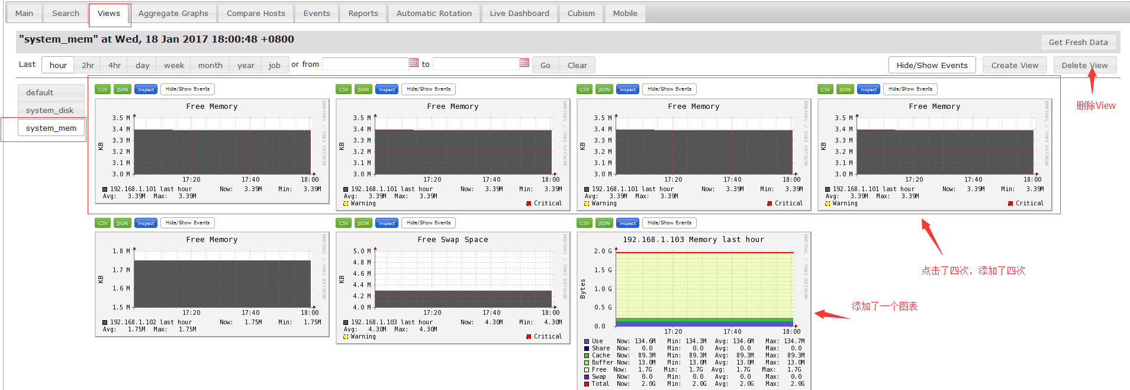Click CSV icon of first Free Memory graph

coord(102,89)
